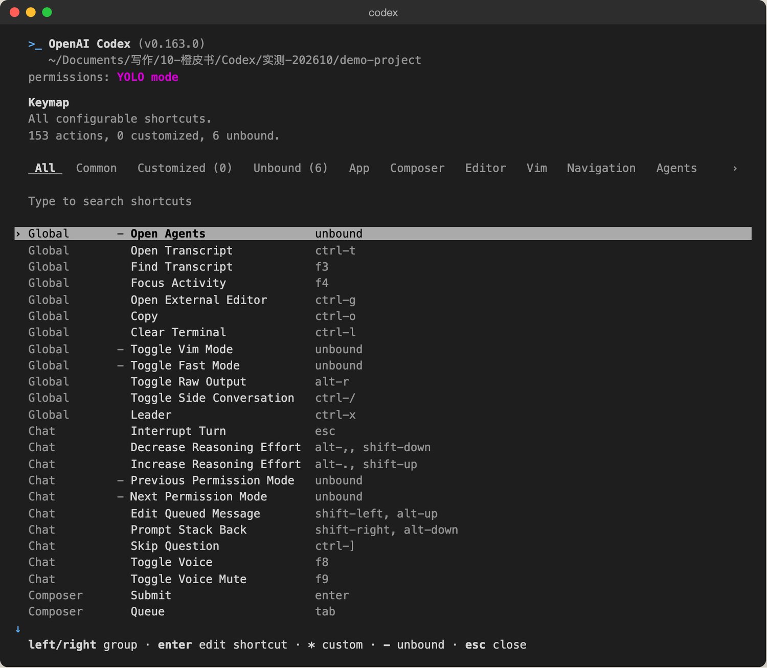Choose the Skip Question shortcut
The height and width of the screenshot is (668, 767).
(383, 546)
